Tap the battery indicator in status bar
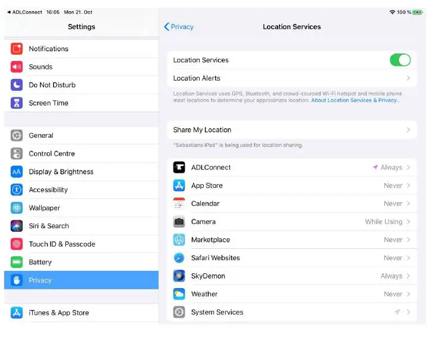This screenshot has height=338, width=436. click(418, 12)
